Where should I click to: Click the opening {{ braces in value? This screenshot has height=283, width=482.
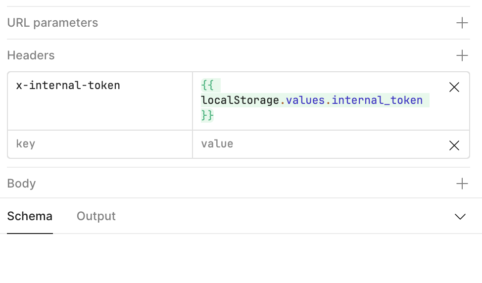point(207,86)
